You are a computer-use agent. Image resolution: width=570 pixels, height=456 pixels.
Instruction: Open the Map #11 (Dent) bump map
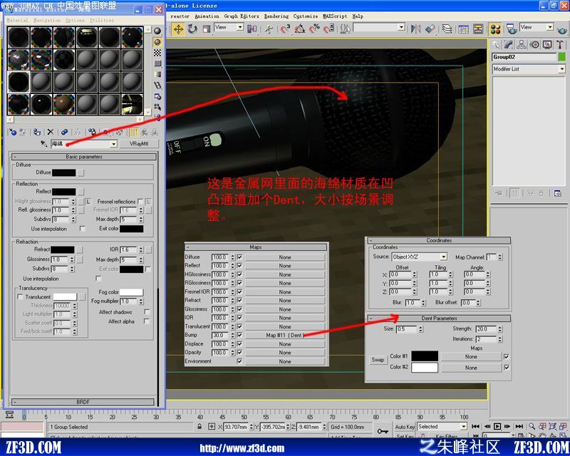click(x=284, y=336)
